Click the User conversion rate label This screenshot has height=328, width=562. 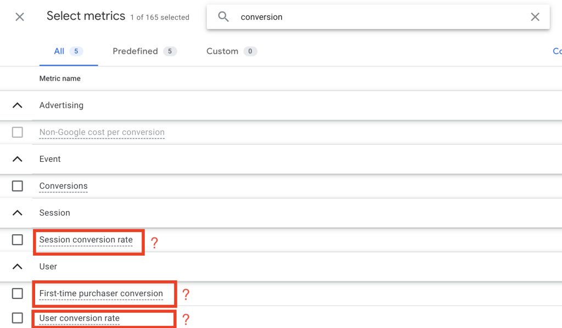pos(80,318)
